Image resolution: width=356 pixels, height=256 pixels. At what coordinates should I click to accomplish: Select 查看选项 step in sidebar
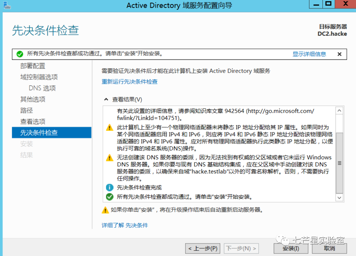click(33, 122)
